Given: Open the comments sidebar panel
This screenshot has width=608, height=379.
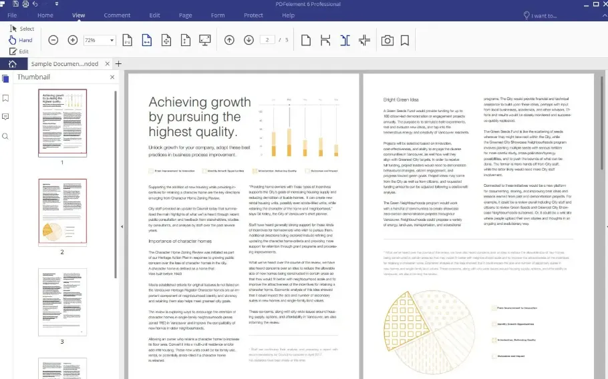Looking at the screenshot, I should tap(5, 117).
